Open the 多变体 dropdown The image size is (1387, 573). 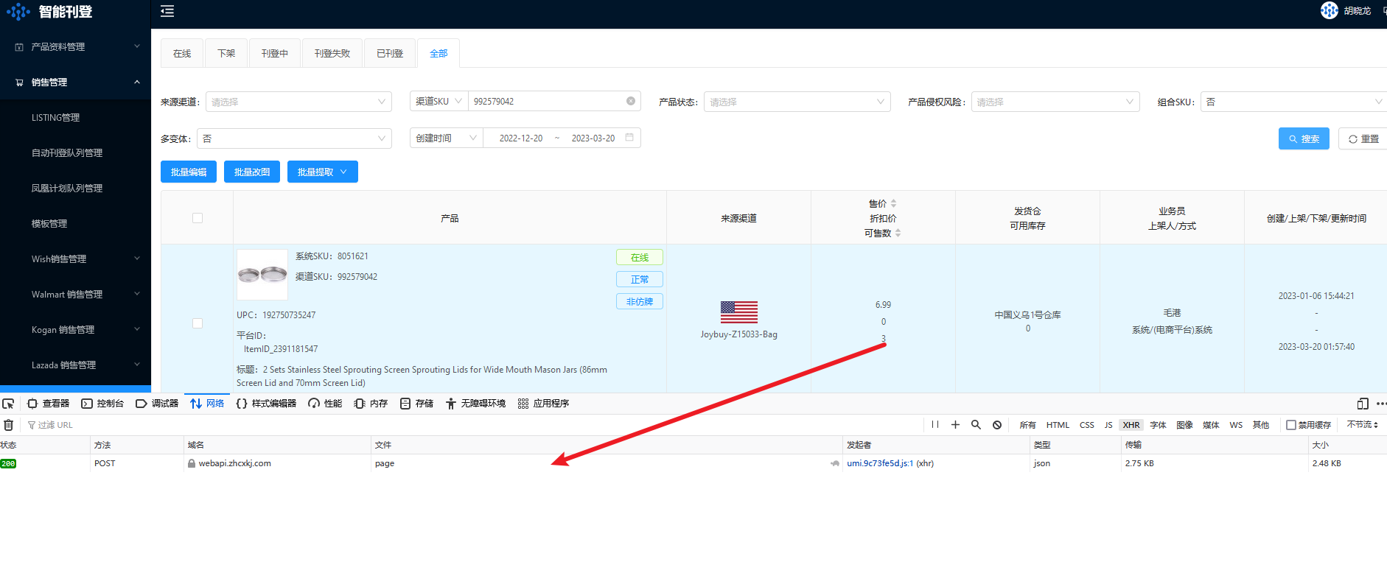tap(294, 138)
